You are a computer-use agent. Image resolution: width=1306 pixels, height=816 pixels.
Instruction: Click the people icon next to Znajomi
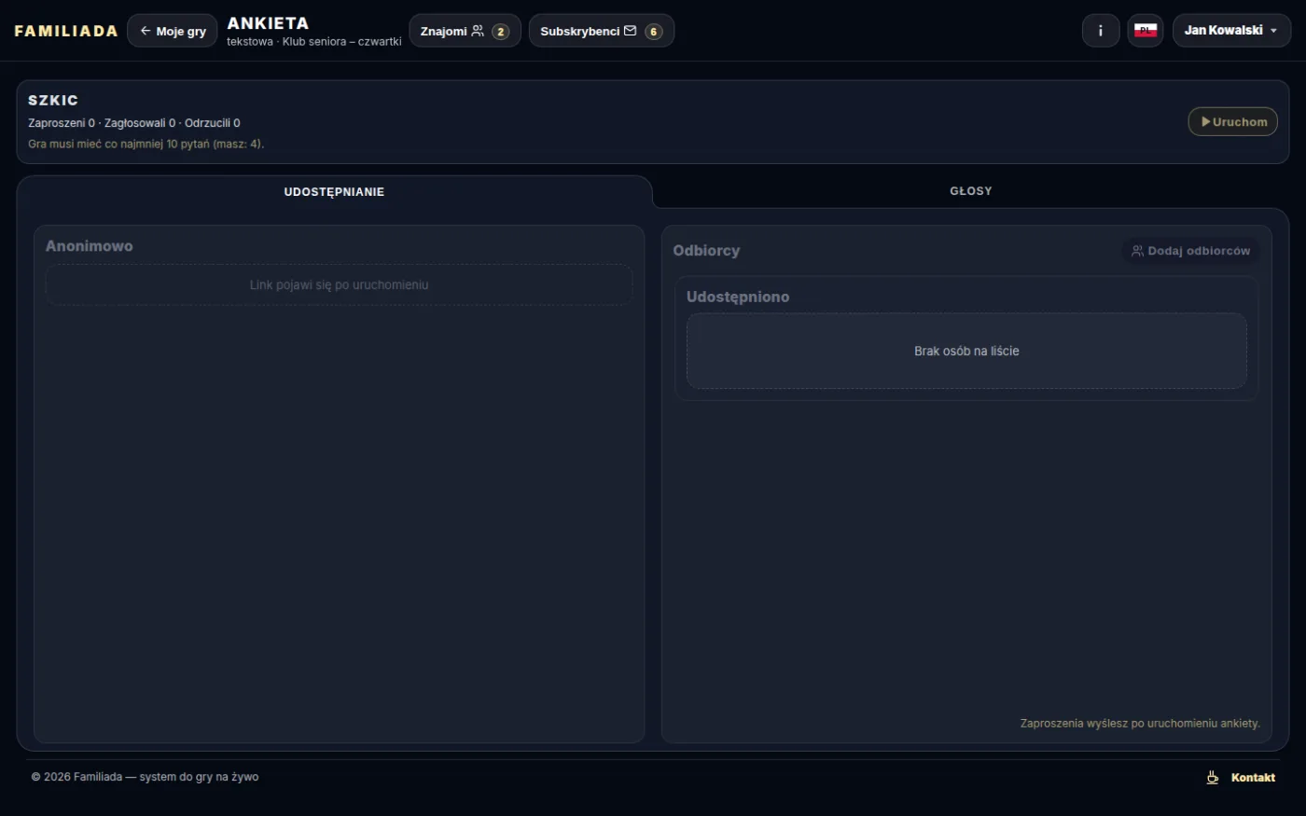tap(478, 31)
